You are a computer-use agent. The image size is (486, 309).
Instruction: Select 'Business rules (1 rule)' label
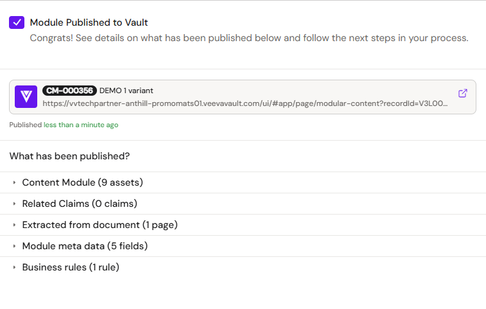click(x=71, y=267)
